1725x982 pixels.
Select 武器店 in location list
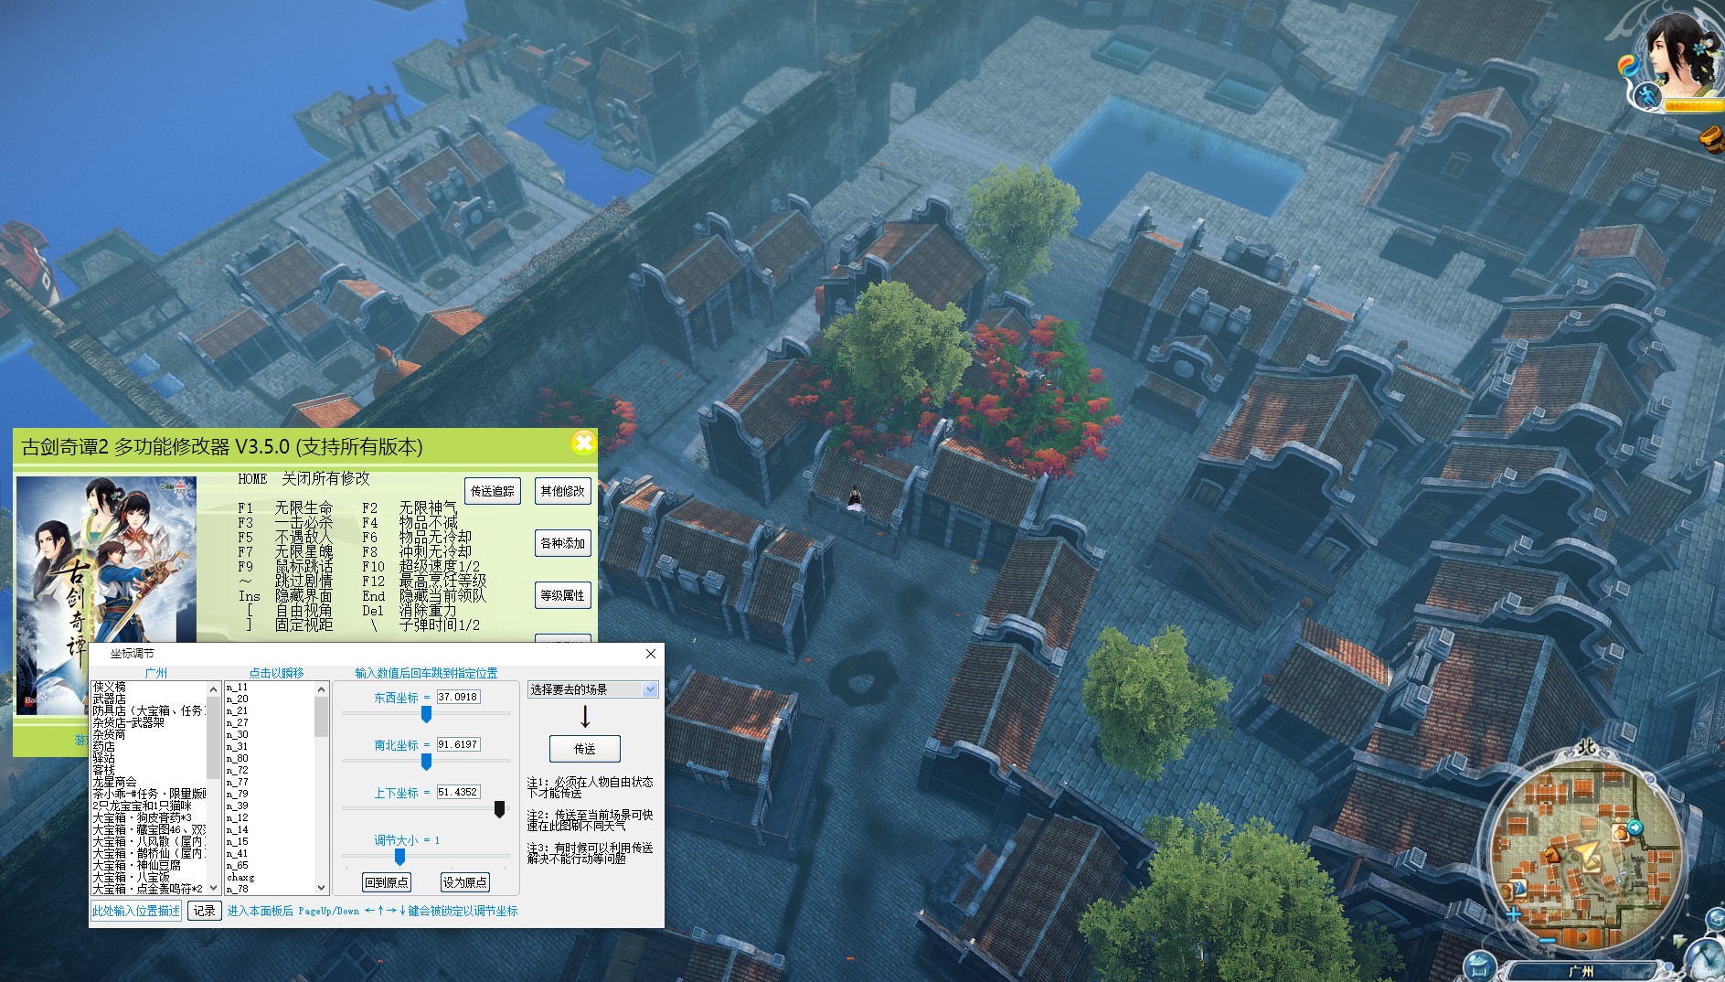tap(109, 699)
